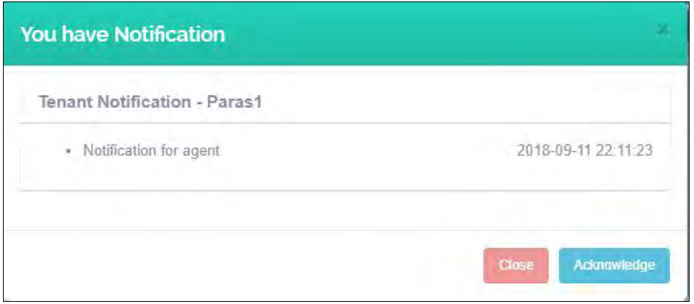Click the bullet before 'Notification for agent'
The image size is (694, 304).
[68, 152]
